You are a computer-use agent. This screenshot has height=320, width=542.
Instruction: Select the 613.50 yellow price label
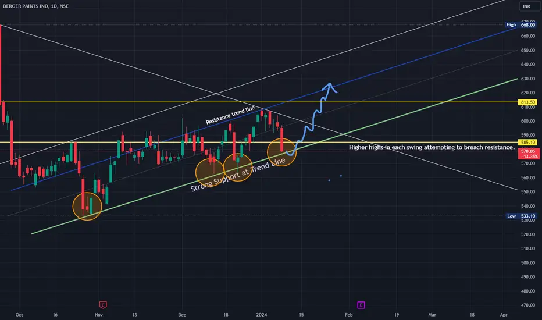click(528, 102)
